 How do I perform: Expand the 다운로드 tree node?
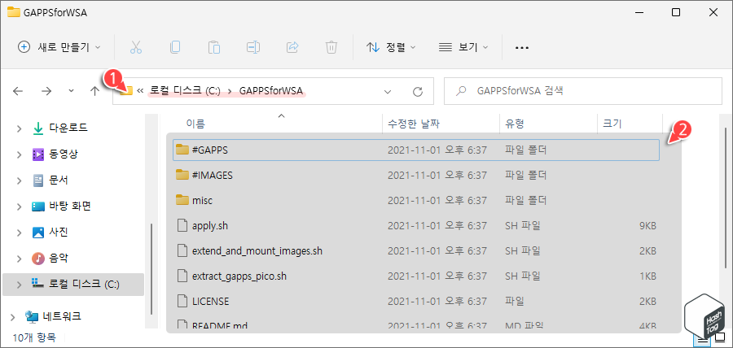[20, 128]
